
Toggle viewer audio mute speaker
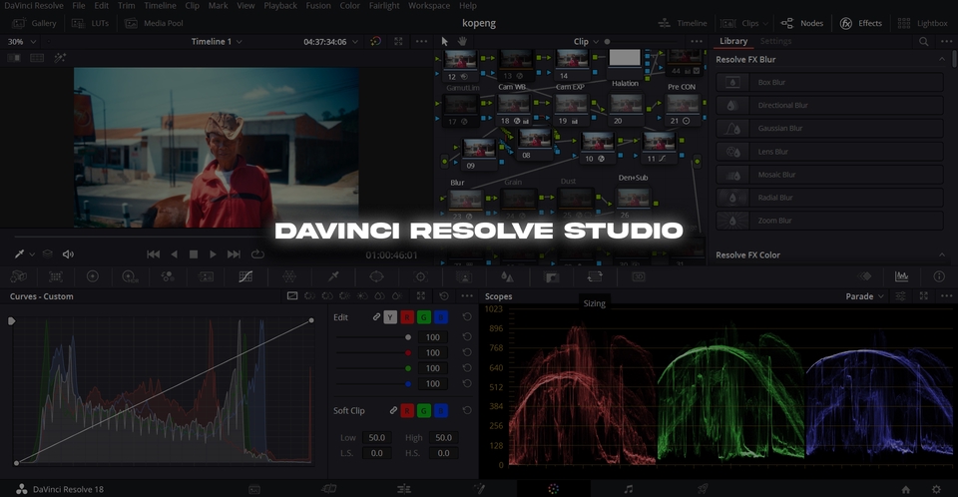coord(68,253)
